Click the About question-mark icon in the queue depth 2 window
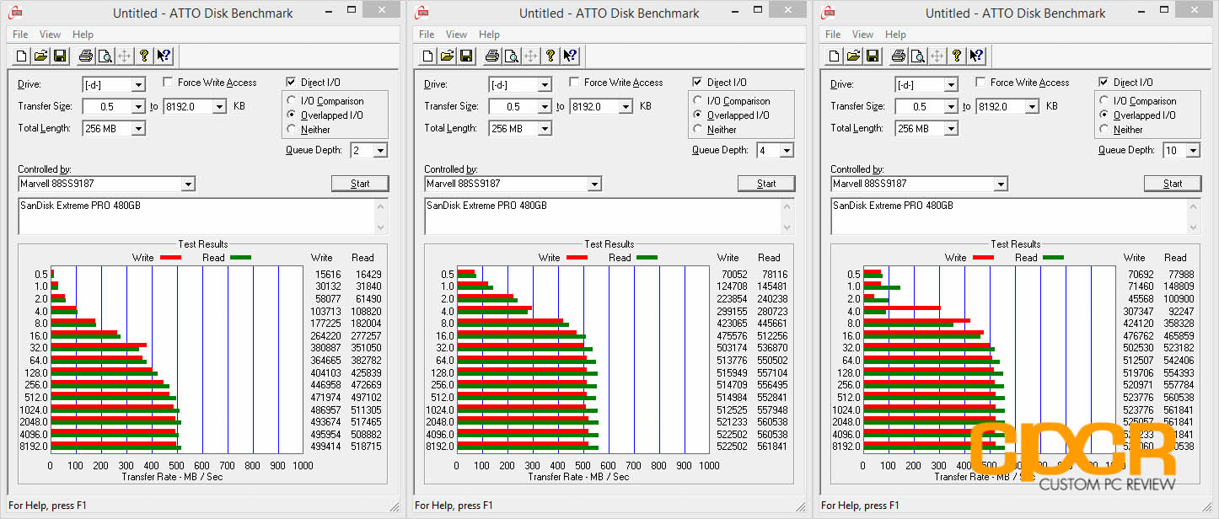Screen dimensions: 1219x519 click(x=144, y=56)
